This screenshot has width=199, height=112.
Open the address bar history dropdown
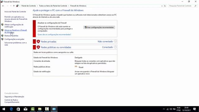tap(162, 6)
